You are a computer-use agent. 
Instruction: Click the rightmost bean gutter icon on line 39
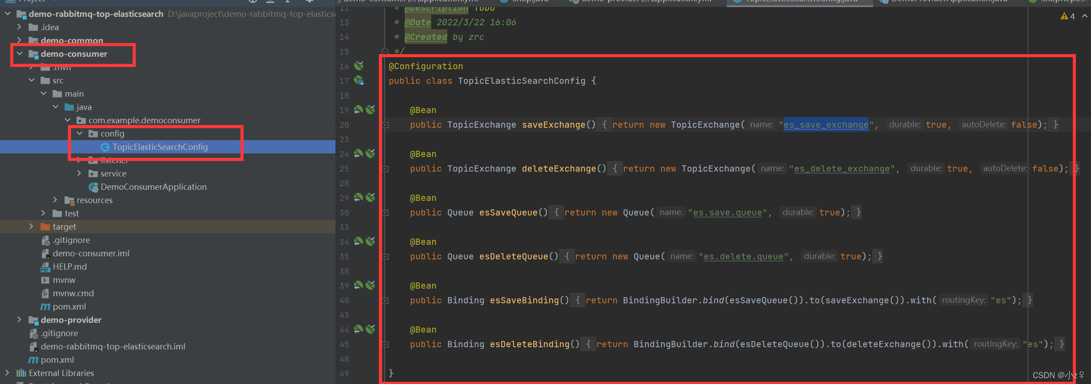pyautogui.click(x=370, y=285)
